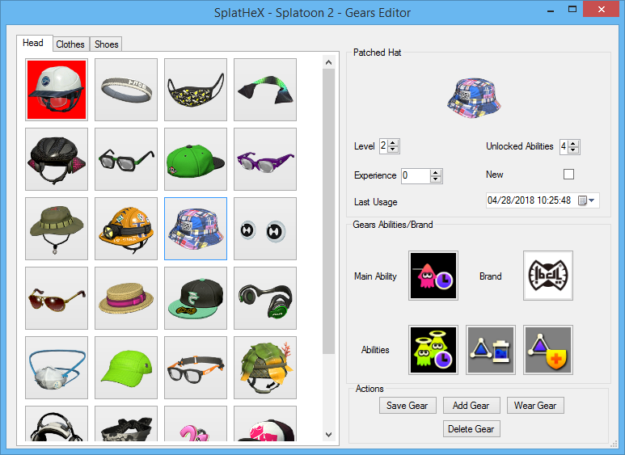Viewport: 625px width, 455px height.
Task: Select the round eye lenses gear
Action: 265,229
